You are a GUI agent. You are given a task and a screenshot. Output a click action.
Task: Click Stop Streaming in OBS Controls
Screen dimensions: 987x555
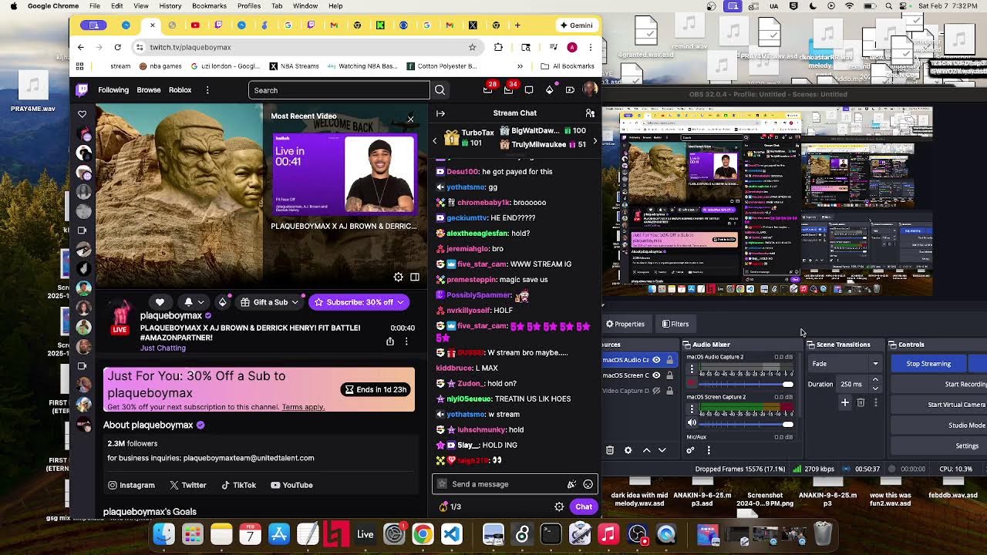click(x=928, y=364)
